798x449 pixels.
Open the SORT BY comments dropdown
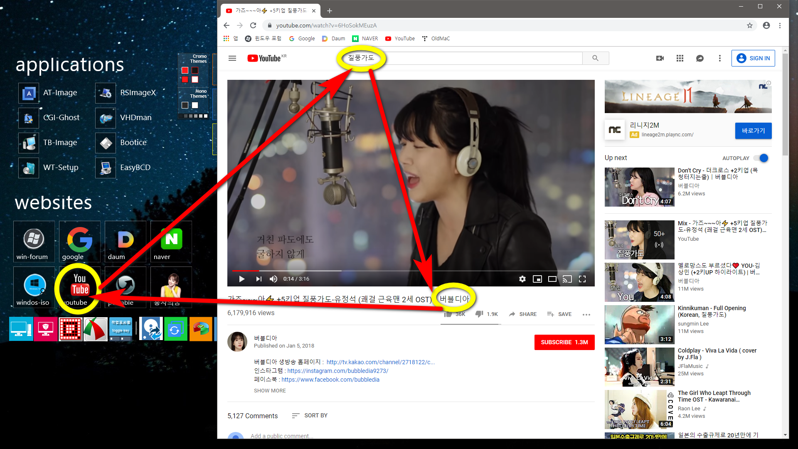point(310,415)
